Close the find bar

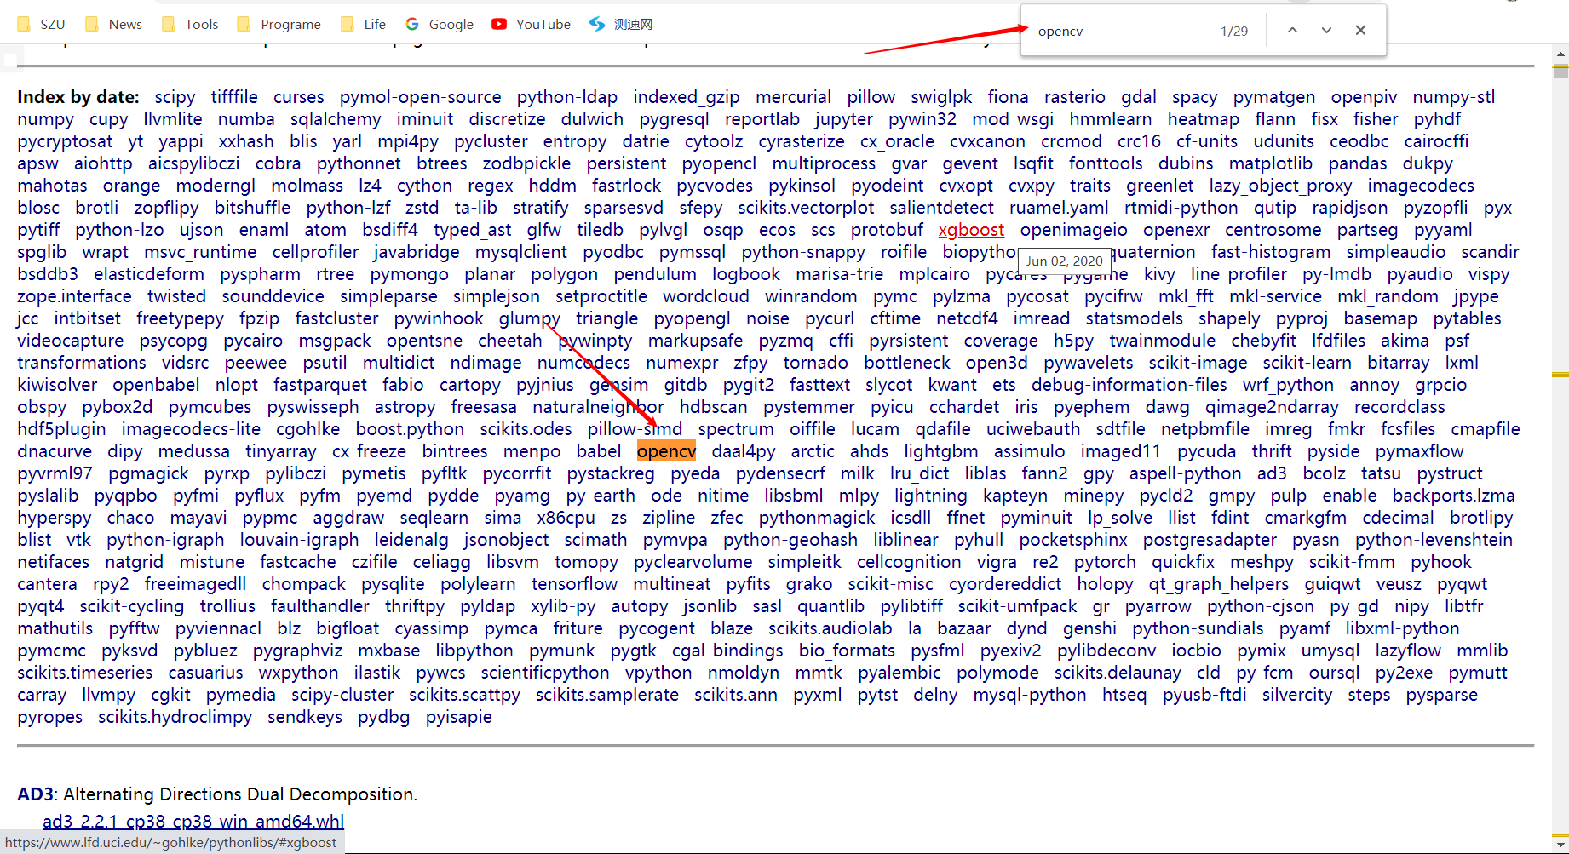point(1360,31)
